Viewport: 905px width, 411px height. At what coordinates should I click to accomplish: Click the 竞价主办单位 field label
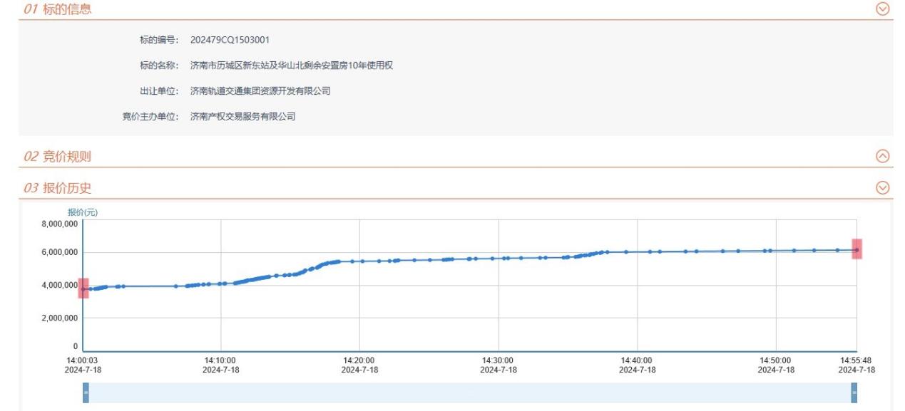[x=150, y=116]
